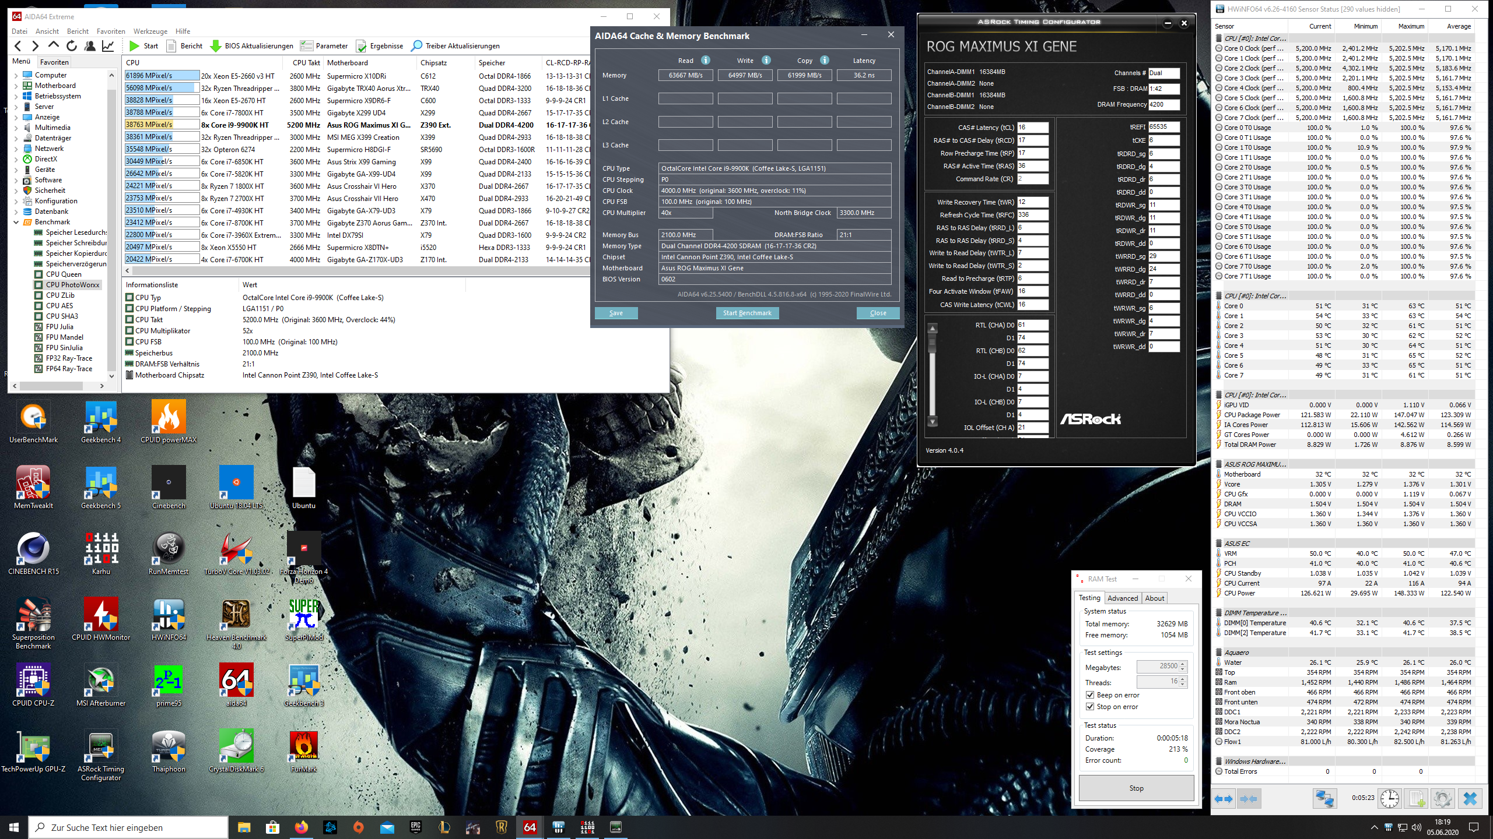Toggle the Stop on error checkbox

(1090, 707)
